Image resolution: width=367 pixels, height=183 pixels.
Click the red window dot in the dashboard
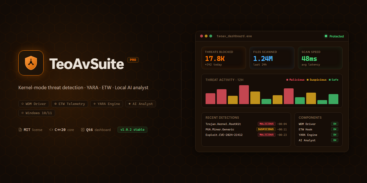click(202, 36)
